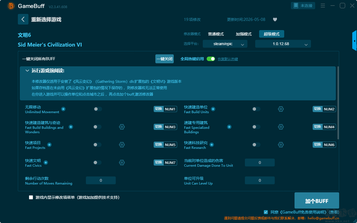357x223 pixels.
Task: Click the V2.3.41.608 version text
Action: click(x=58, y=7)
